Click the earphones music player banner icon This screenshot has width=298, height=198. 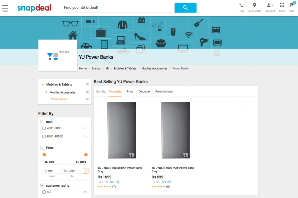tap(157, 26)
